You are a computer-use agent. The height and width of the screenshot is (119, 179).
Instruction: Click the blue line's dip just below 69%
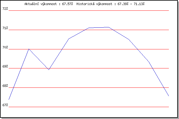click(x=49, y=70)
